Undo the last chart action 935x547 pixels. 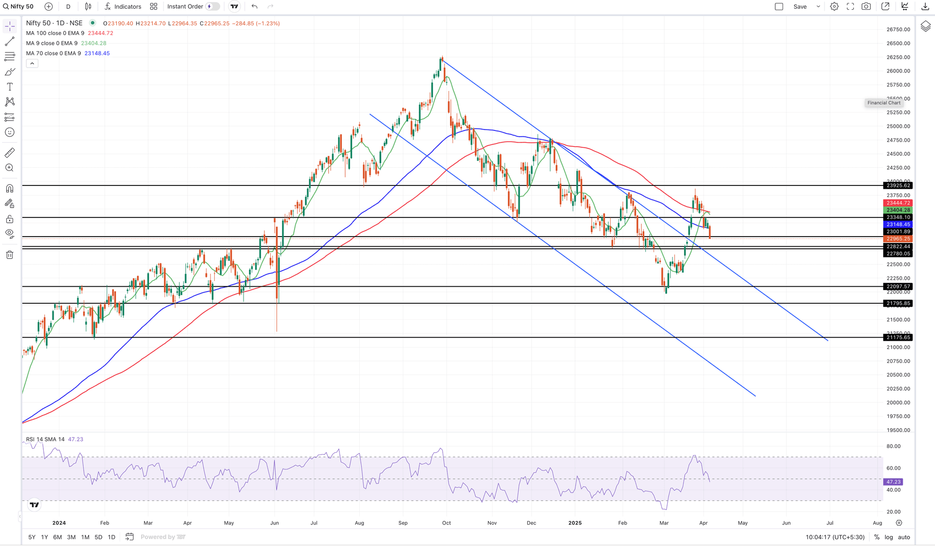255,7
